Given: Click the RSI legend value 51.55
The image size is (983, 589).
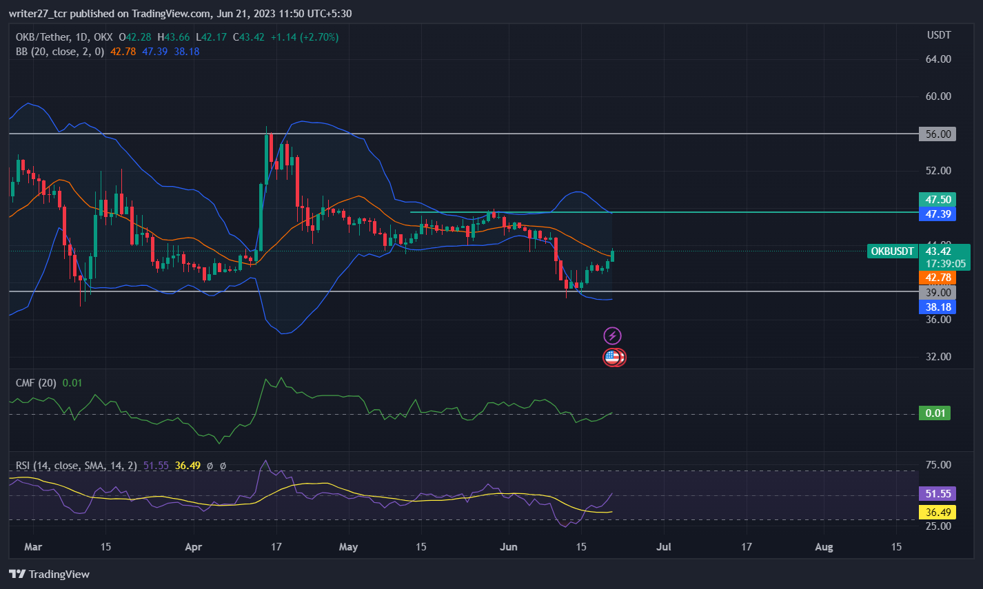Looking at the screenshot, I should (x=156, y=466).
